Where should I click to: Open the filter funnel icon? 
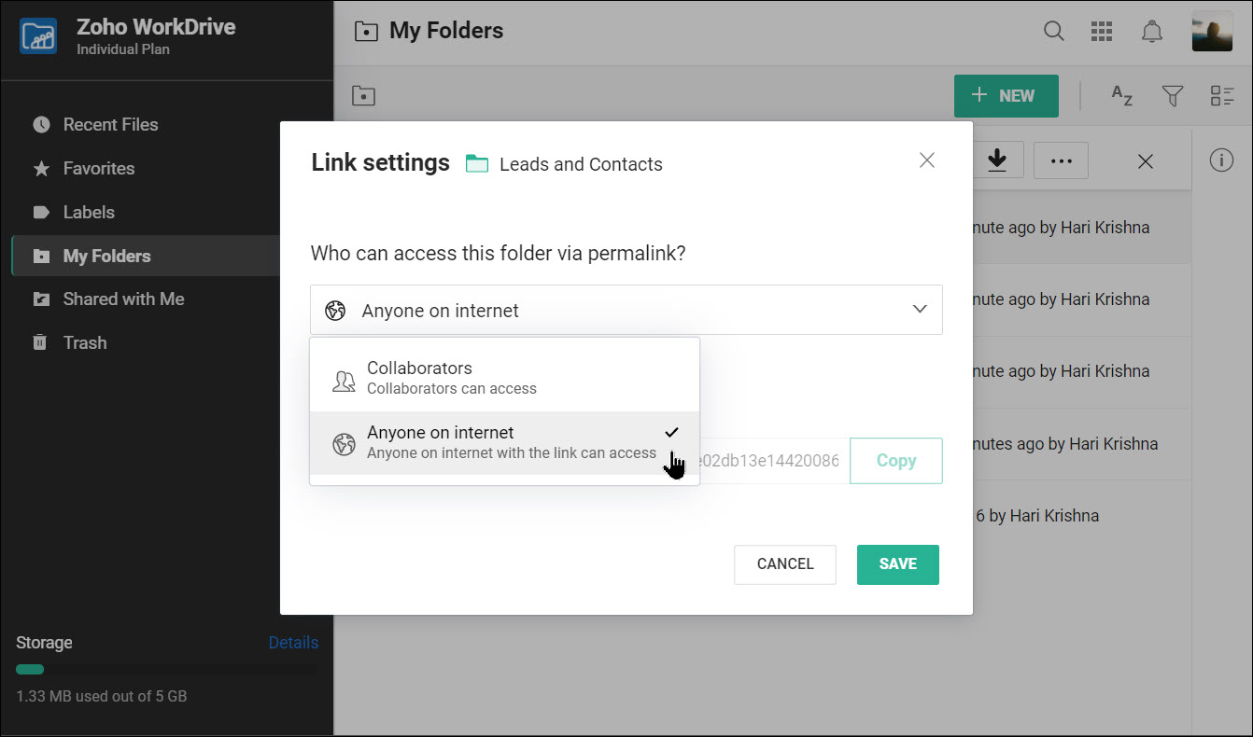point(1173,95)
